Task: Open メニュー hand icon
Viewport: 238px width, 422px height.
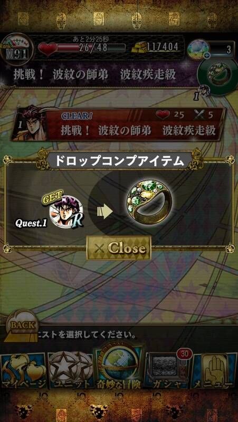Action: click(x=214, y=370)
